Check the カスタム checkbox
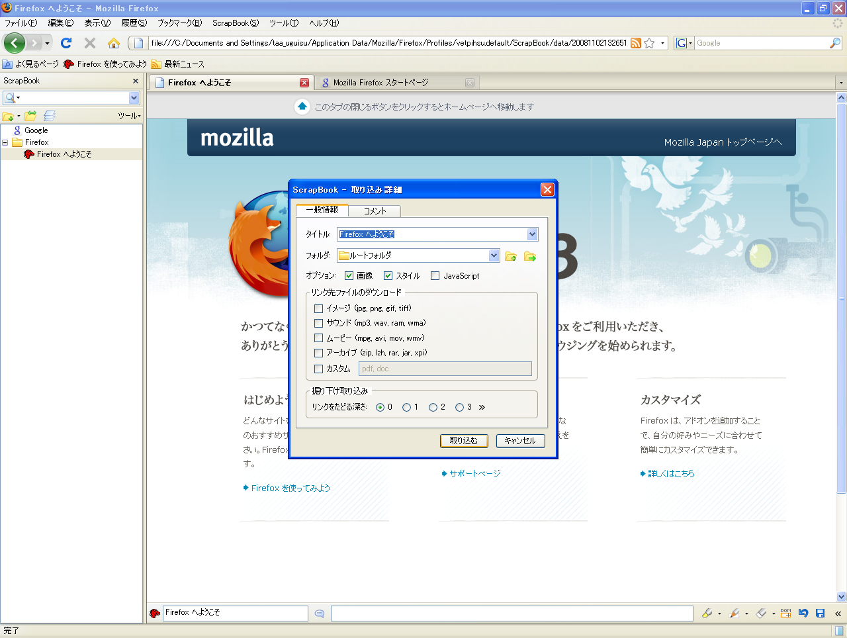847x638 pixels. [318, 369]
